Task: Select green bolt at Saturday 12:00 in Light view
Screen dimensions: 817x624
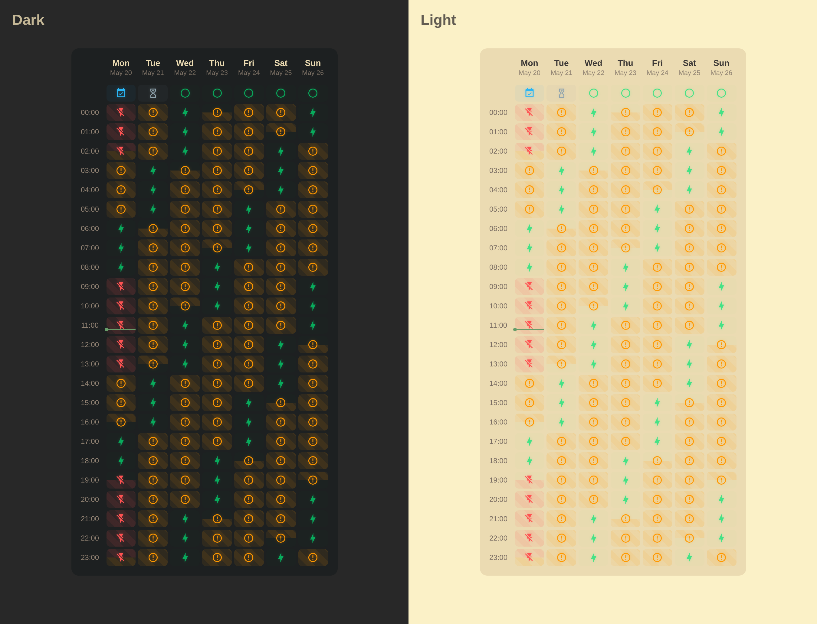Action: point(690,345)
